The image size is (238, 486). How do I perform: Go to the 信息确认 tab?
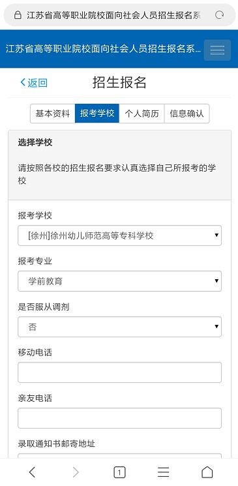click(187, 114)
